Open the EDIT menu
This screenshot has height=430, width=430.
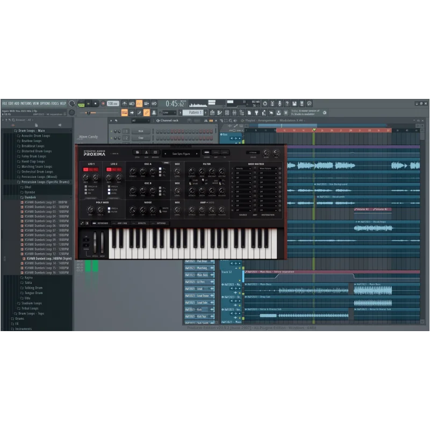coord(11,103)
